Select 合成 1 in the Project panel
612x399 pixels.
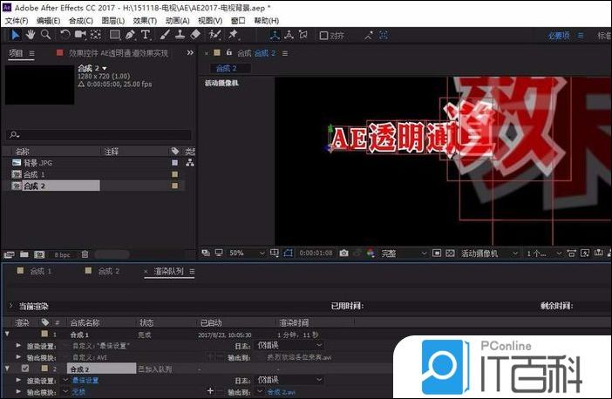36,174
